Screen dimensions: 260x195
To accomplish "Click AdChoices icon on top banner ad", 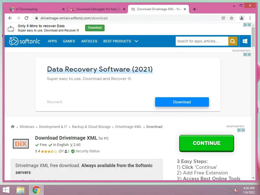I will (245, 25).
